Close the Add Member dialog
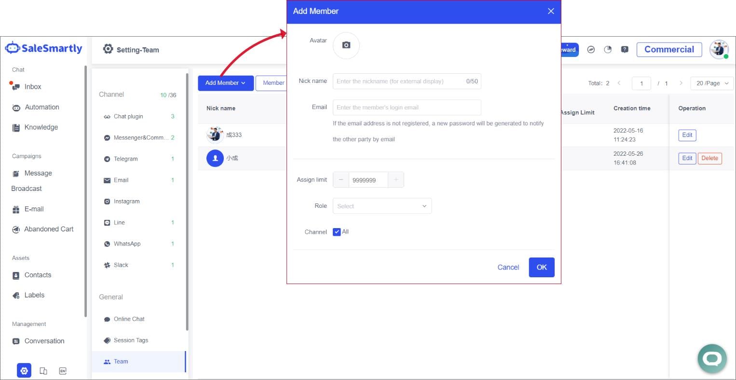The image size is (736, 380). point(551,11)
